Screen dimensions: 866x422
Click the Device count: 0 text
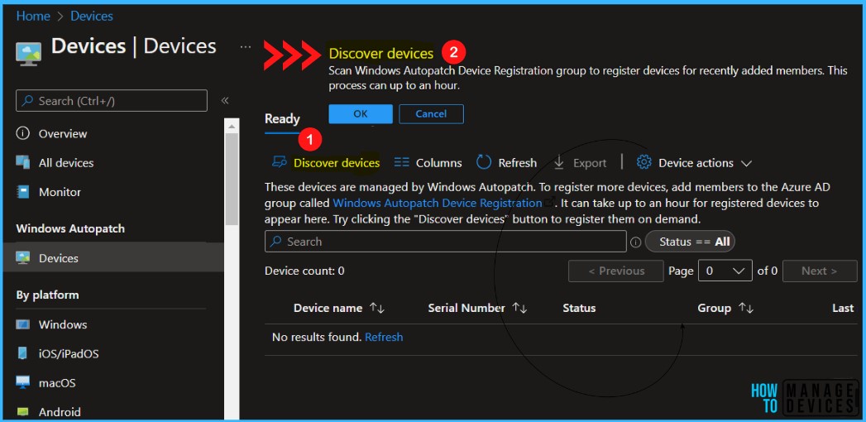[x=304, y=271]
